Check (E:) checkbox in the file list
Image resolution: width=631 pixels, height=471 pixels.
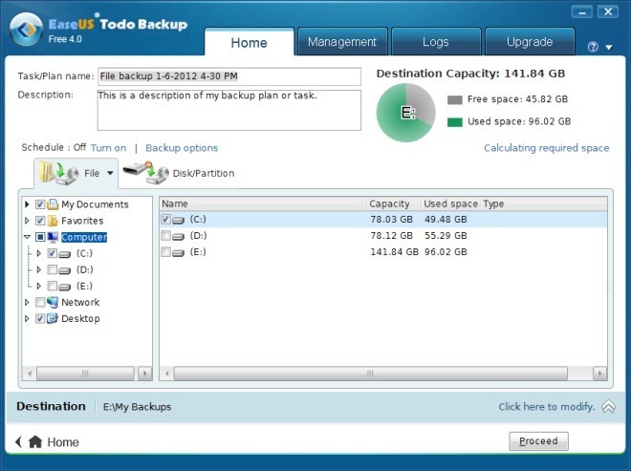(x=165, y=252)
